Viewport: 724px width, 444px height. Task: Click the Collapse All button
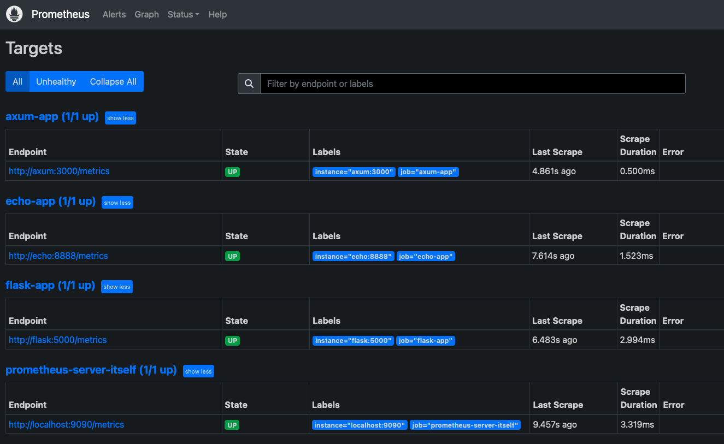point(113,81)
